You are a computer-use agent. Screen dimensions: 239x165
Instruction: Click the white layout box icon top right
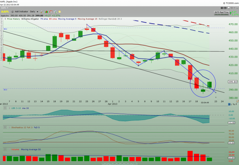pos(229,8)
